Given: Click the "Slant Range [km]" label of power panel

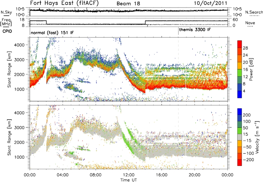Looking at the screenshot, I should click(9, 69).
